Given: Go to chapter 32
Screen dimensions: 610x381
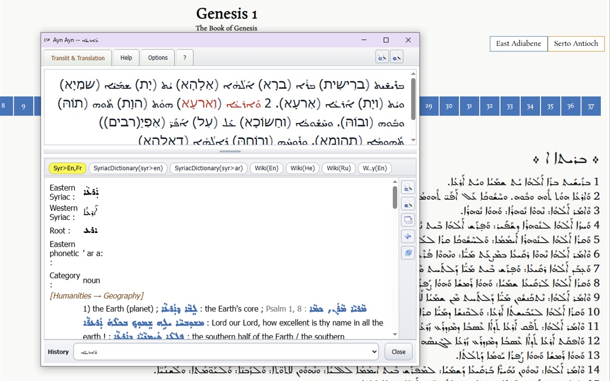Looking at the screenshot, I should (489, 106).
